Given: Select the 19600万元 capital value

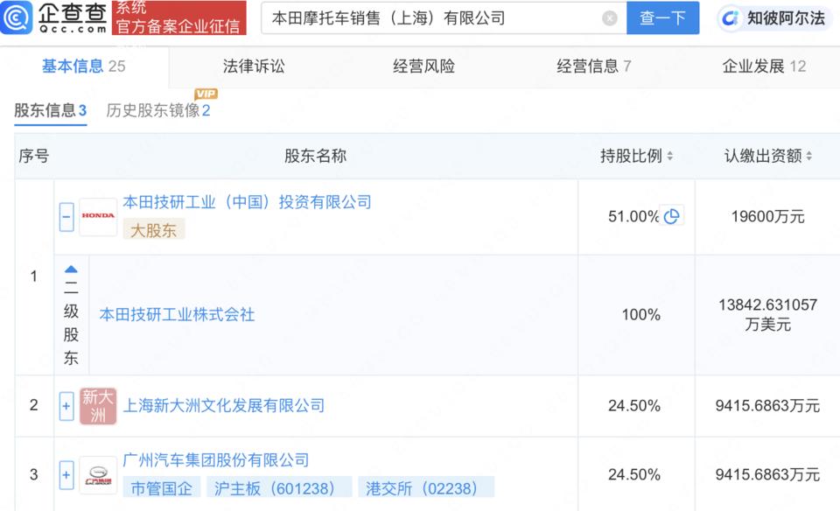Looking at the screenshot, I should 767,216.
